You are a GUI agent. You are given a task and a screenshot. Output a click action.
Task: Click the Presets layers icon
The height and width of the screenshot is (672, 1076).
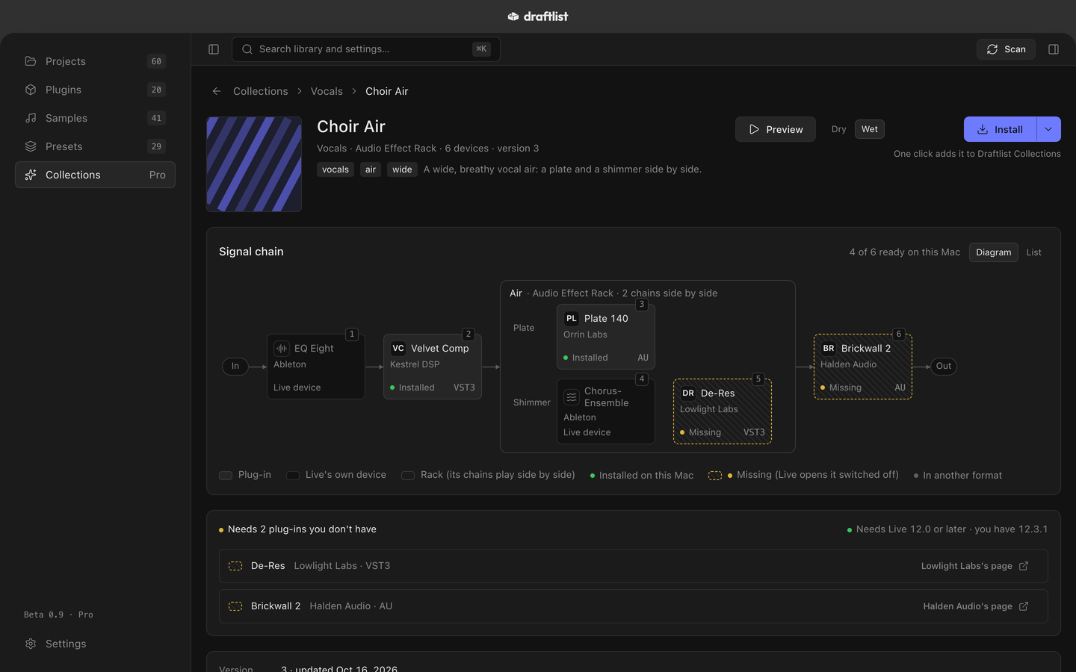tap(31, 146)
